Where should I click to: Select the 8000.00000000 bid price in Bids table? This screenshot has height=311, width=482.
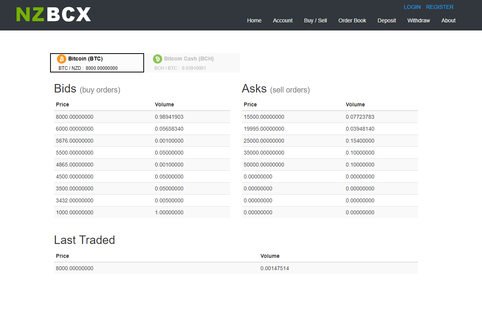tap(74, 117)
